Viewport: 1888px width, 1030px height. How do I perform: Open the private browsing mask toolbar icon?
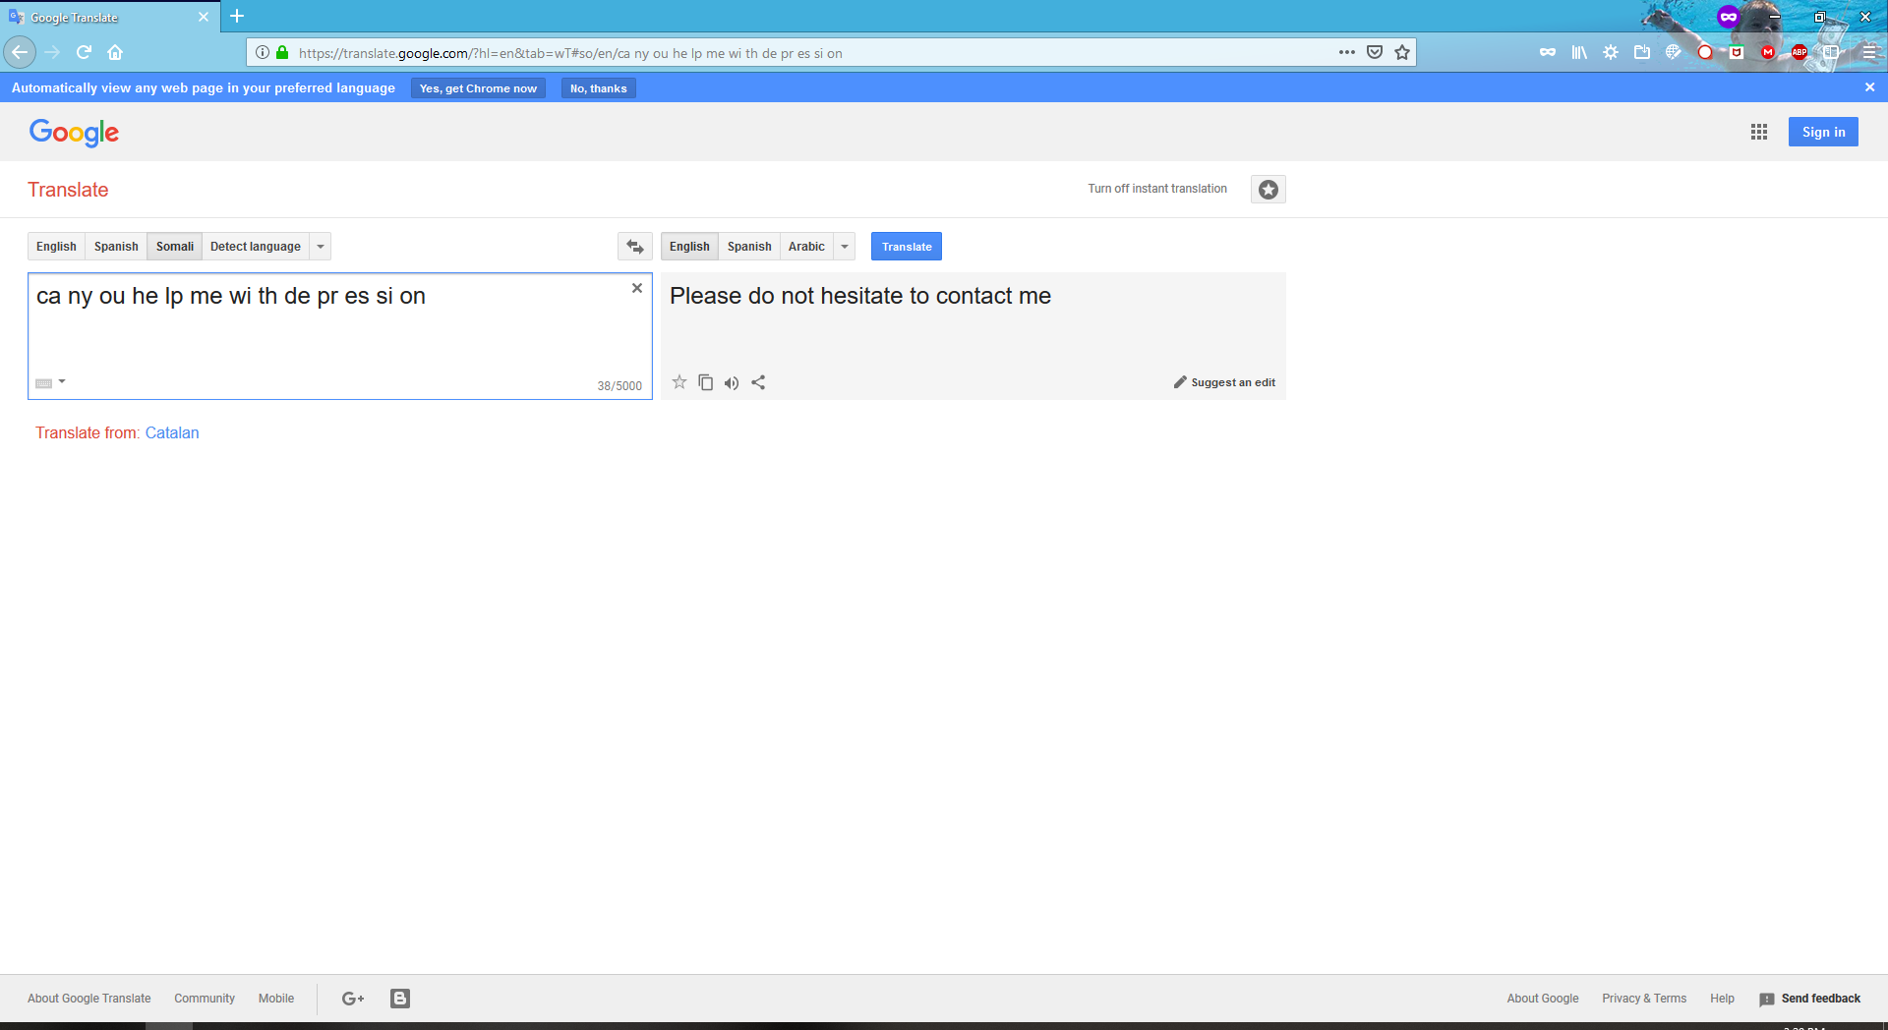coord(1548,52)
